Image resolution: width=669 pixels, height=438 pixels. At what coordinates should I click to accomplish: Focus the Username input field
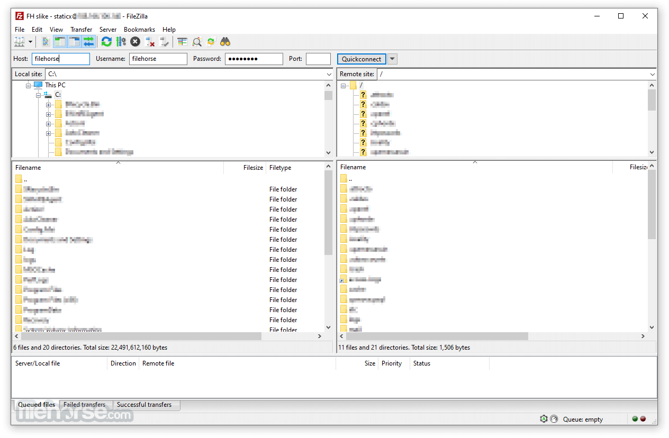click(x=158, y=59)
